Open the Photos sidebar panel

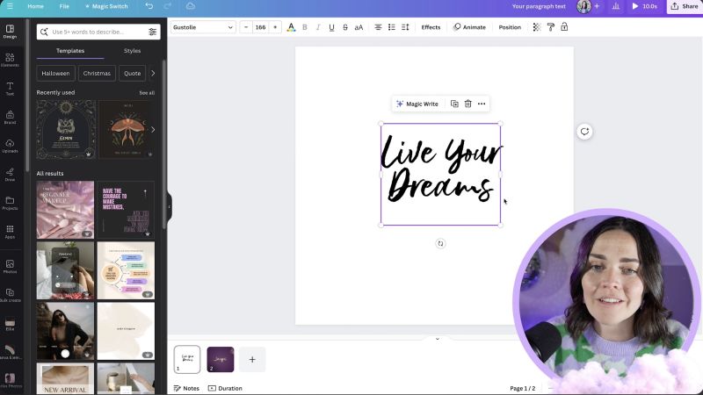click(10, 267)
